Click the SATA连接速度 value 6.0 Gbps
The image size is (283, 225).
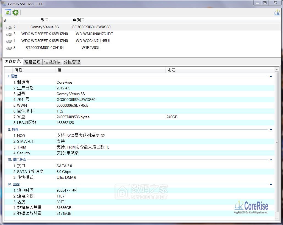click(64, 172)
